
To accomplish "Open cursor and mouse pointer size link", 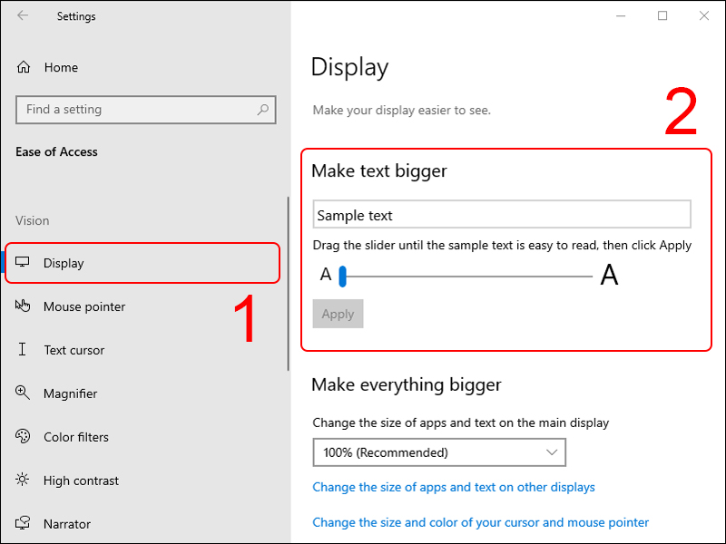I will pos(481,522).
